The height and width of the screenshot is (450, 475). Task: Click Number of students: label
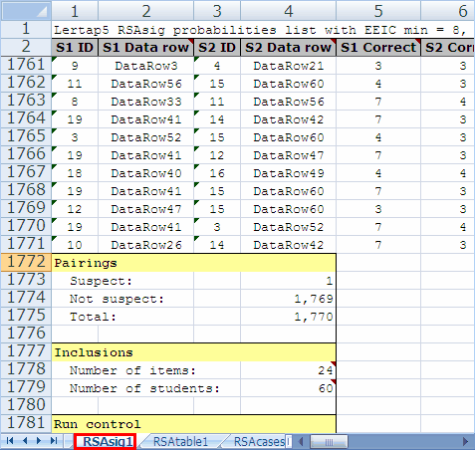(144, 388)
